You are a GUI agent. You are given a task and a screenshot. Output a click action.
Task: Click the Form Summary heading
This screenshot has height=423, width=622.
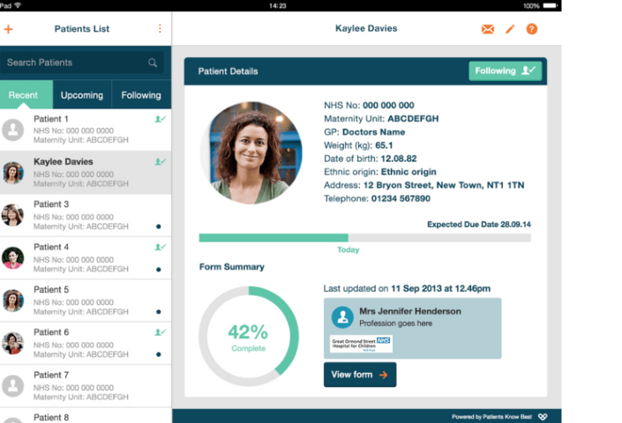(x=232, y=267)
